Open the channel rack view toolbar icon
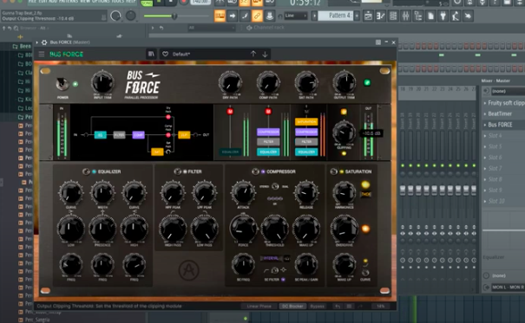 pyautogui.click(x=393, y=16)
